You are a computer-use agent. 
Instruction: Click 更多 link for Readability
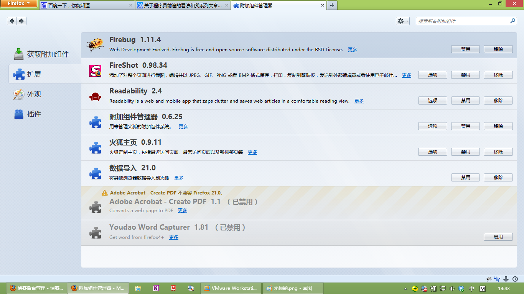coord(359,101)
